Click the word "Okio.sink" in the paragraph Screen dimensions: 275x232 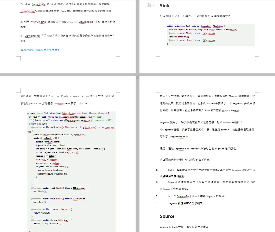click(35, 103)
